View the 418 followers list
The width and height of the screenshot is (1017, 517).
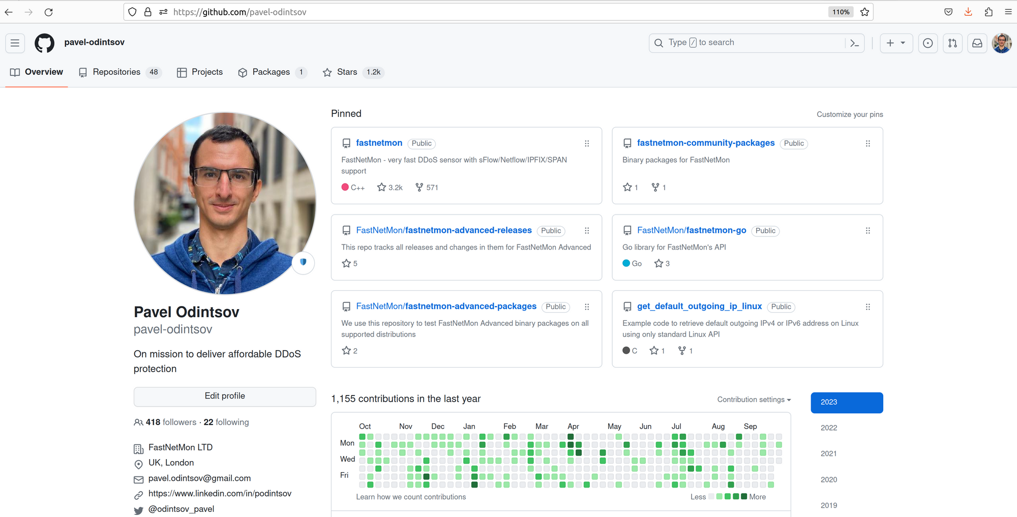coord(165,422)
